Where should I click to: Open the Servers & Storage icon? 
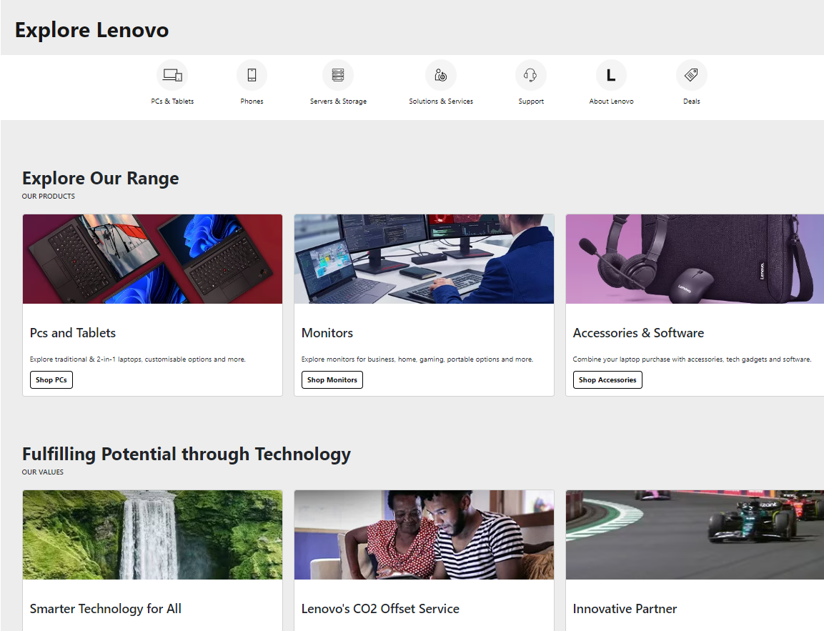tap(338, 75)
